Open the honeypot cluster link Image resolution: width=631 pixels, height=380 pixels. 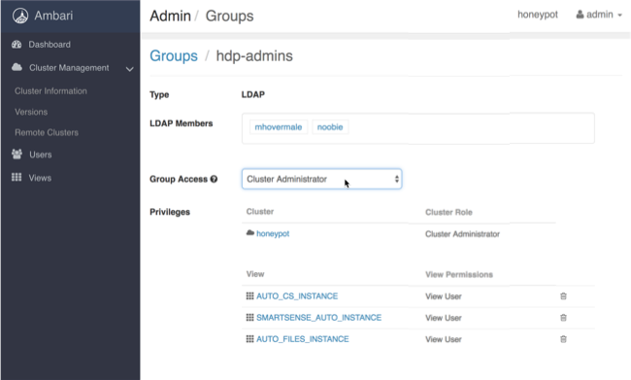[x=273, y=233]
